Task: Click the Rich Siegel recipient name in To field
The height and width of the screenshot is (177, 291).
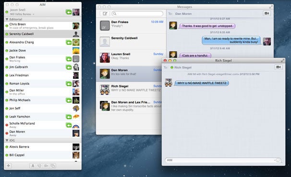Action: point(183,68)
